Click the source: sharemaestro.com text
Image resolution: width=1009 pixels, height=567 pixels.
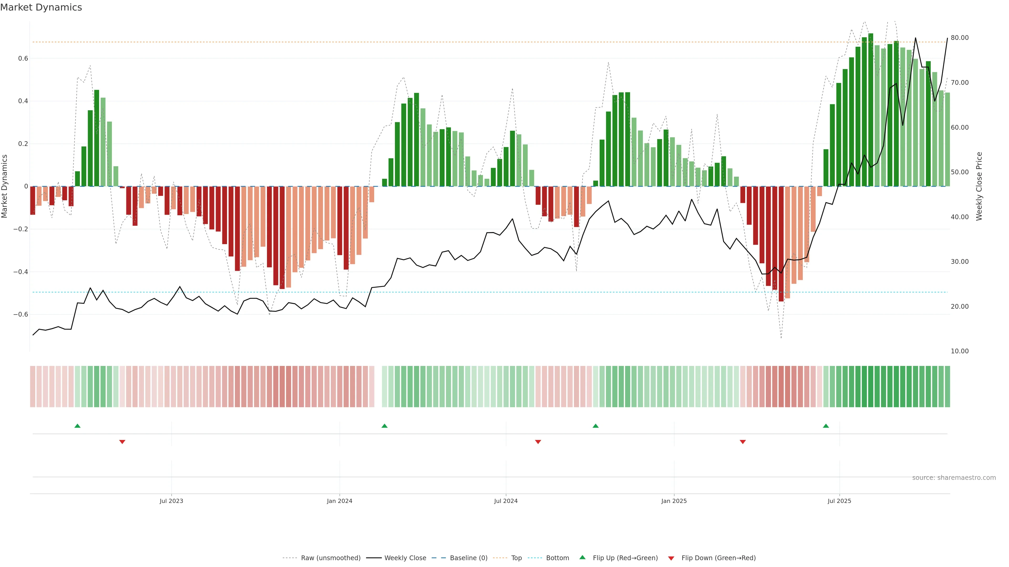953,477
